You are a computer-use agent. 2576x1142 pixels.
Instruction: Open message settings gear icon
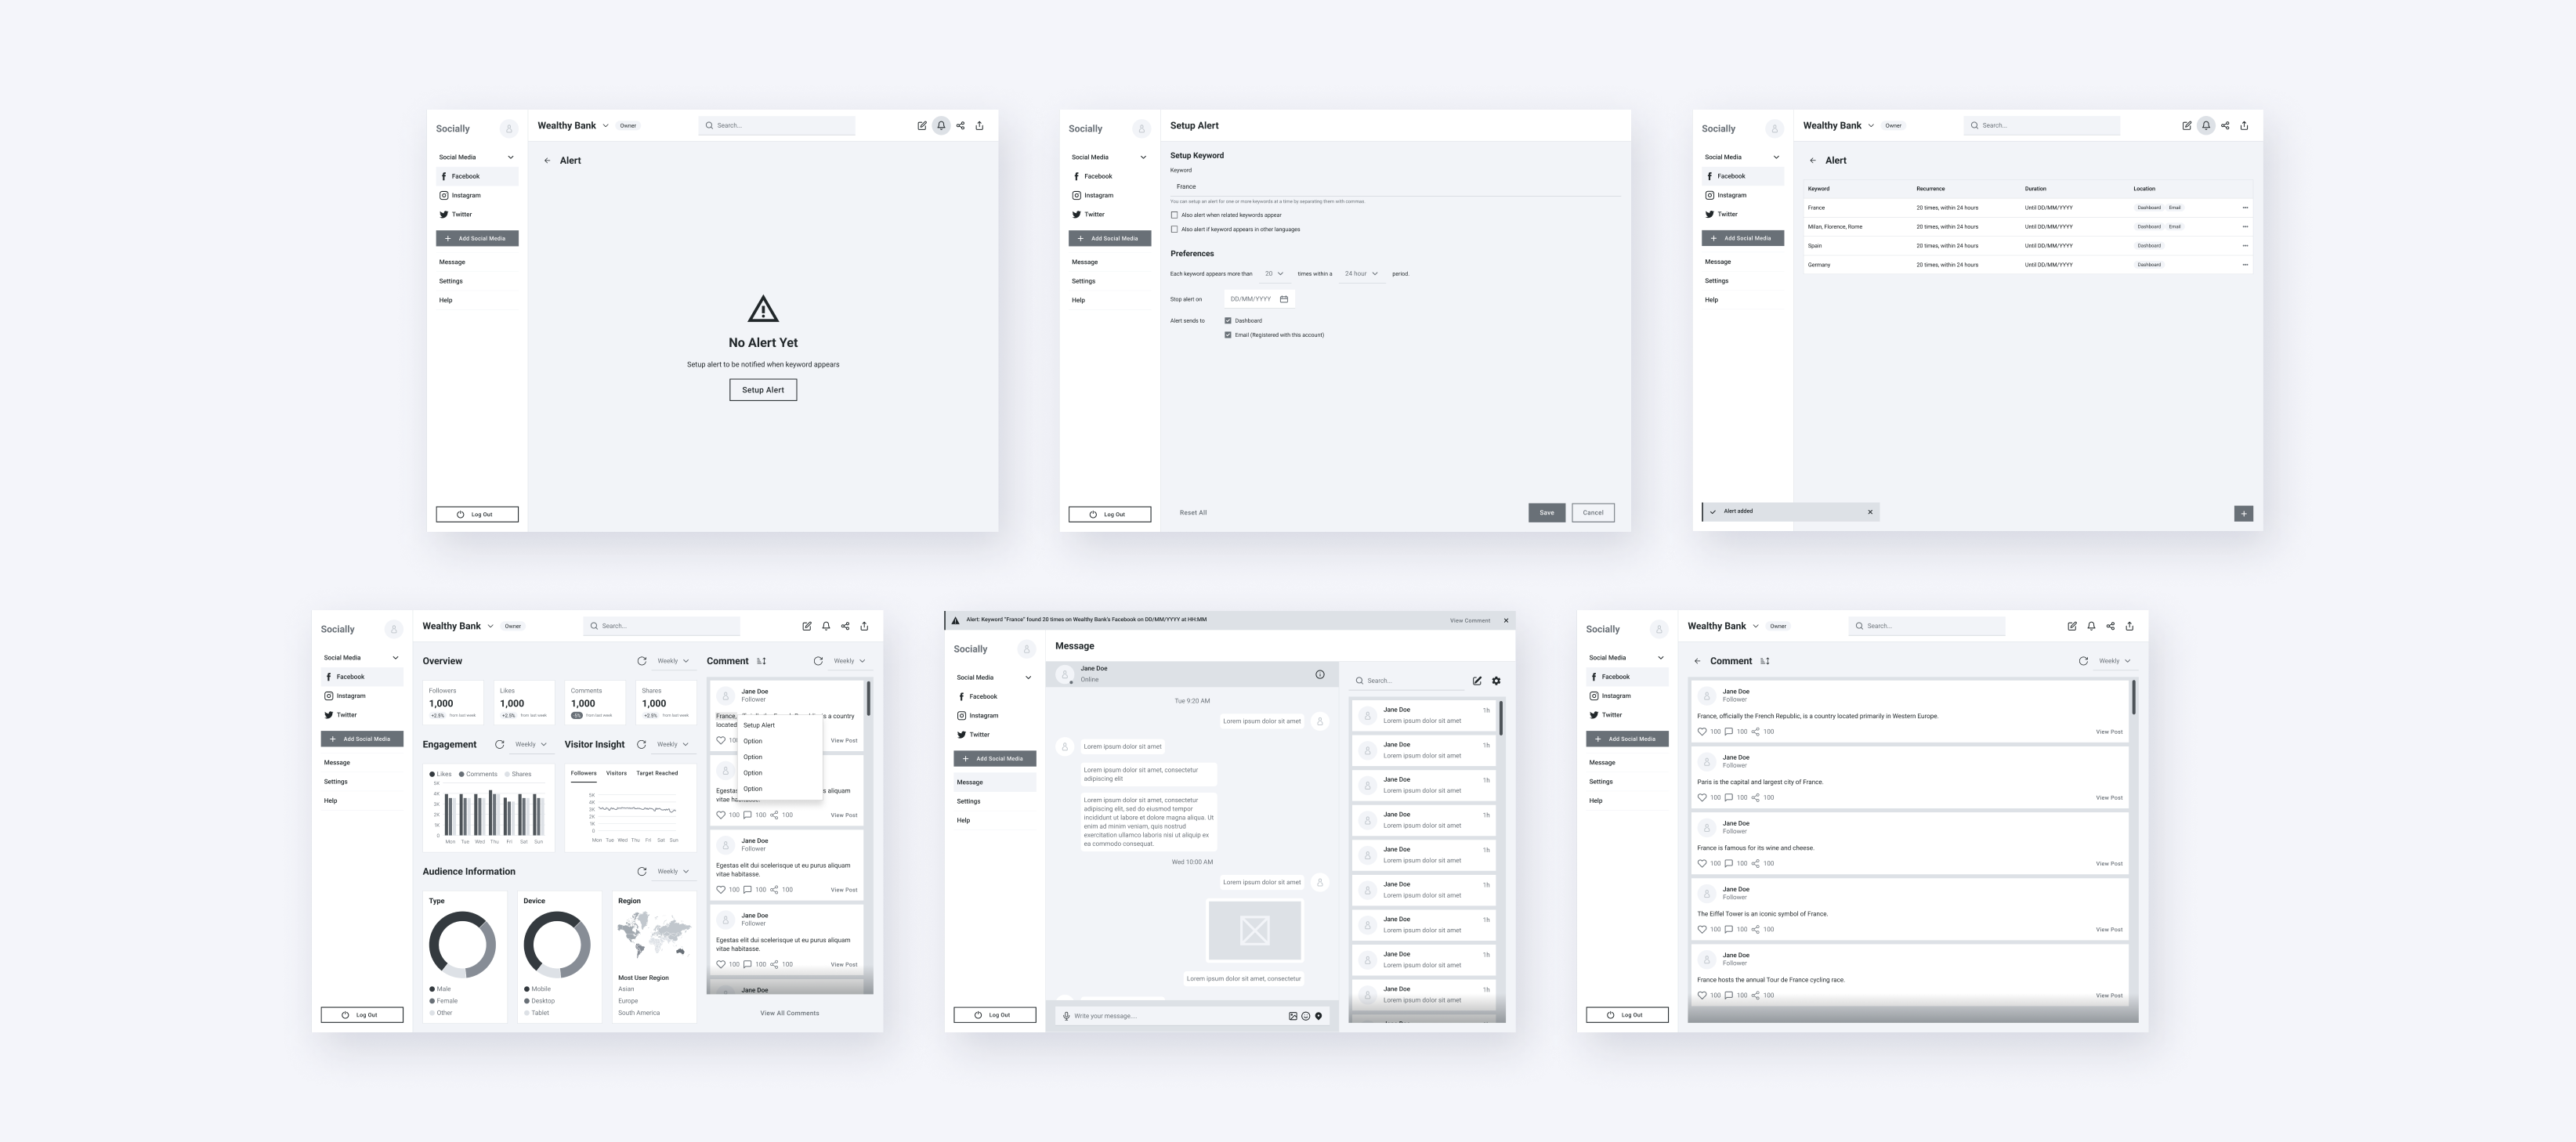(x=1496, y=681)
